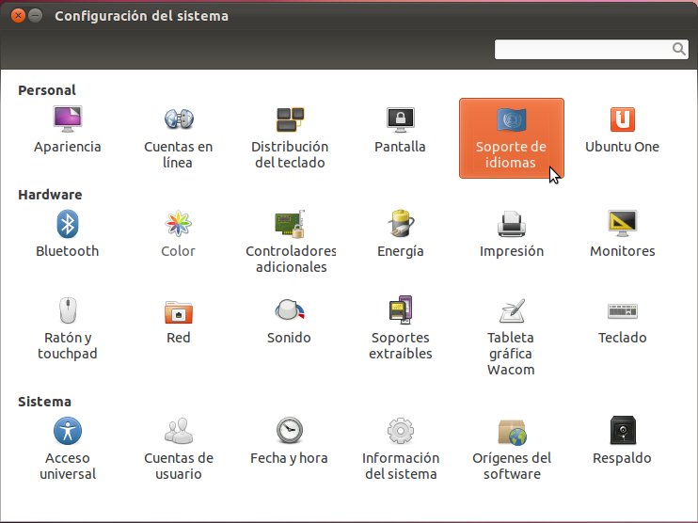Screen dimensions: 698x523
Task: Open Cuentas en línea panel
Action: 178,137
